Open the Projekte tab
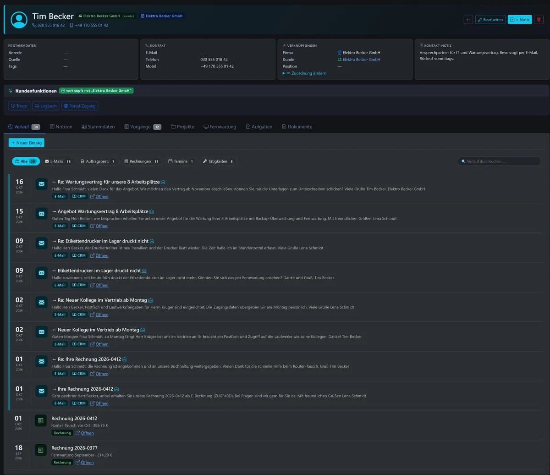Image resolution: width=550 pixels, height=475 pixels. (x=182, y=127)
